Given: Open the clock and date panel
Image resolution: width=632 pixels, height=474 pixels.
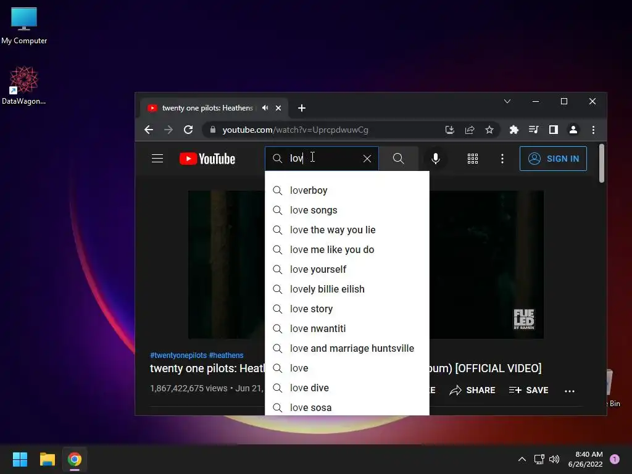Looking at the screenshot, I should 585,459.
